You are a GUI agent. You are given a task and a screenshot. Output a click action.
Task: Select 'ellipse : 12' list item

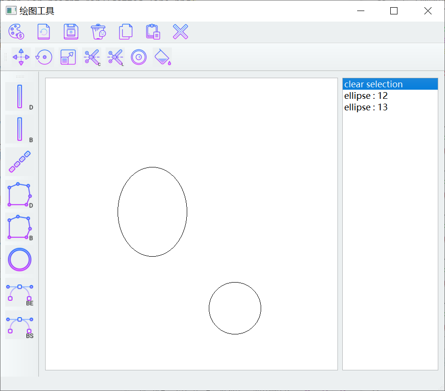point(390,96)
